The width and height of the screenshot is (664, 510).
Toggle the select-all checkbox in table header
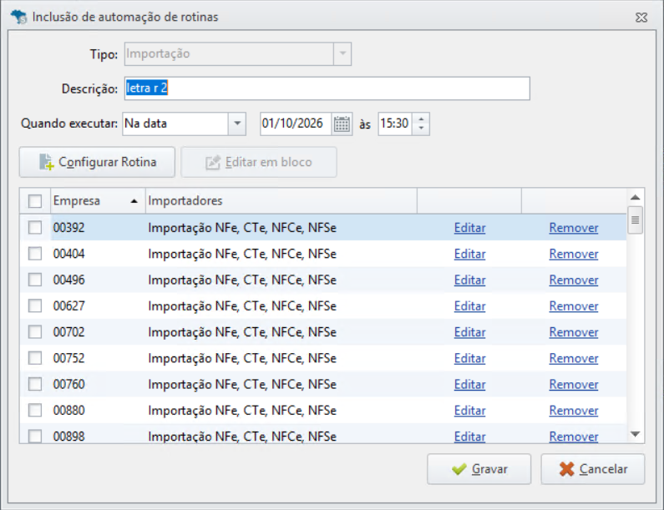pos(35,201)
